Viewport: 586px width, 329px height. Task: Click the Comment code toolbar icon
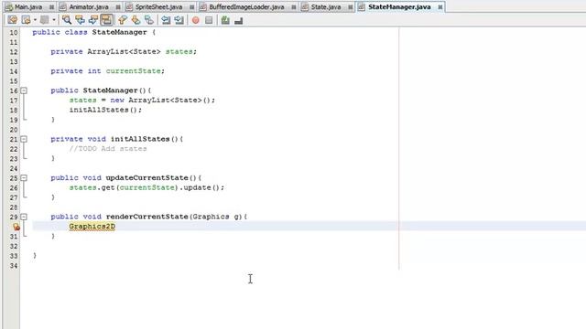coord(225,20)
